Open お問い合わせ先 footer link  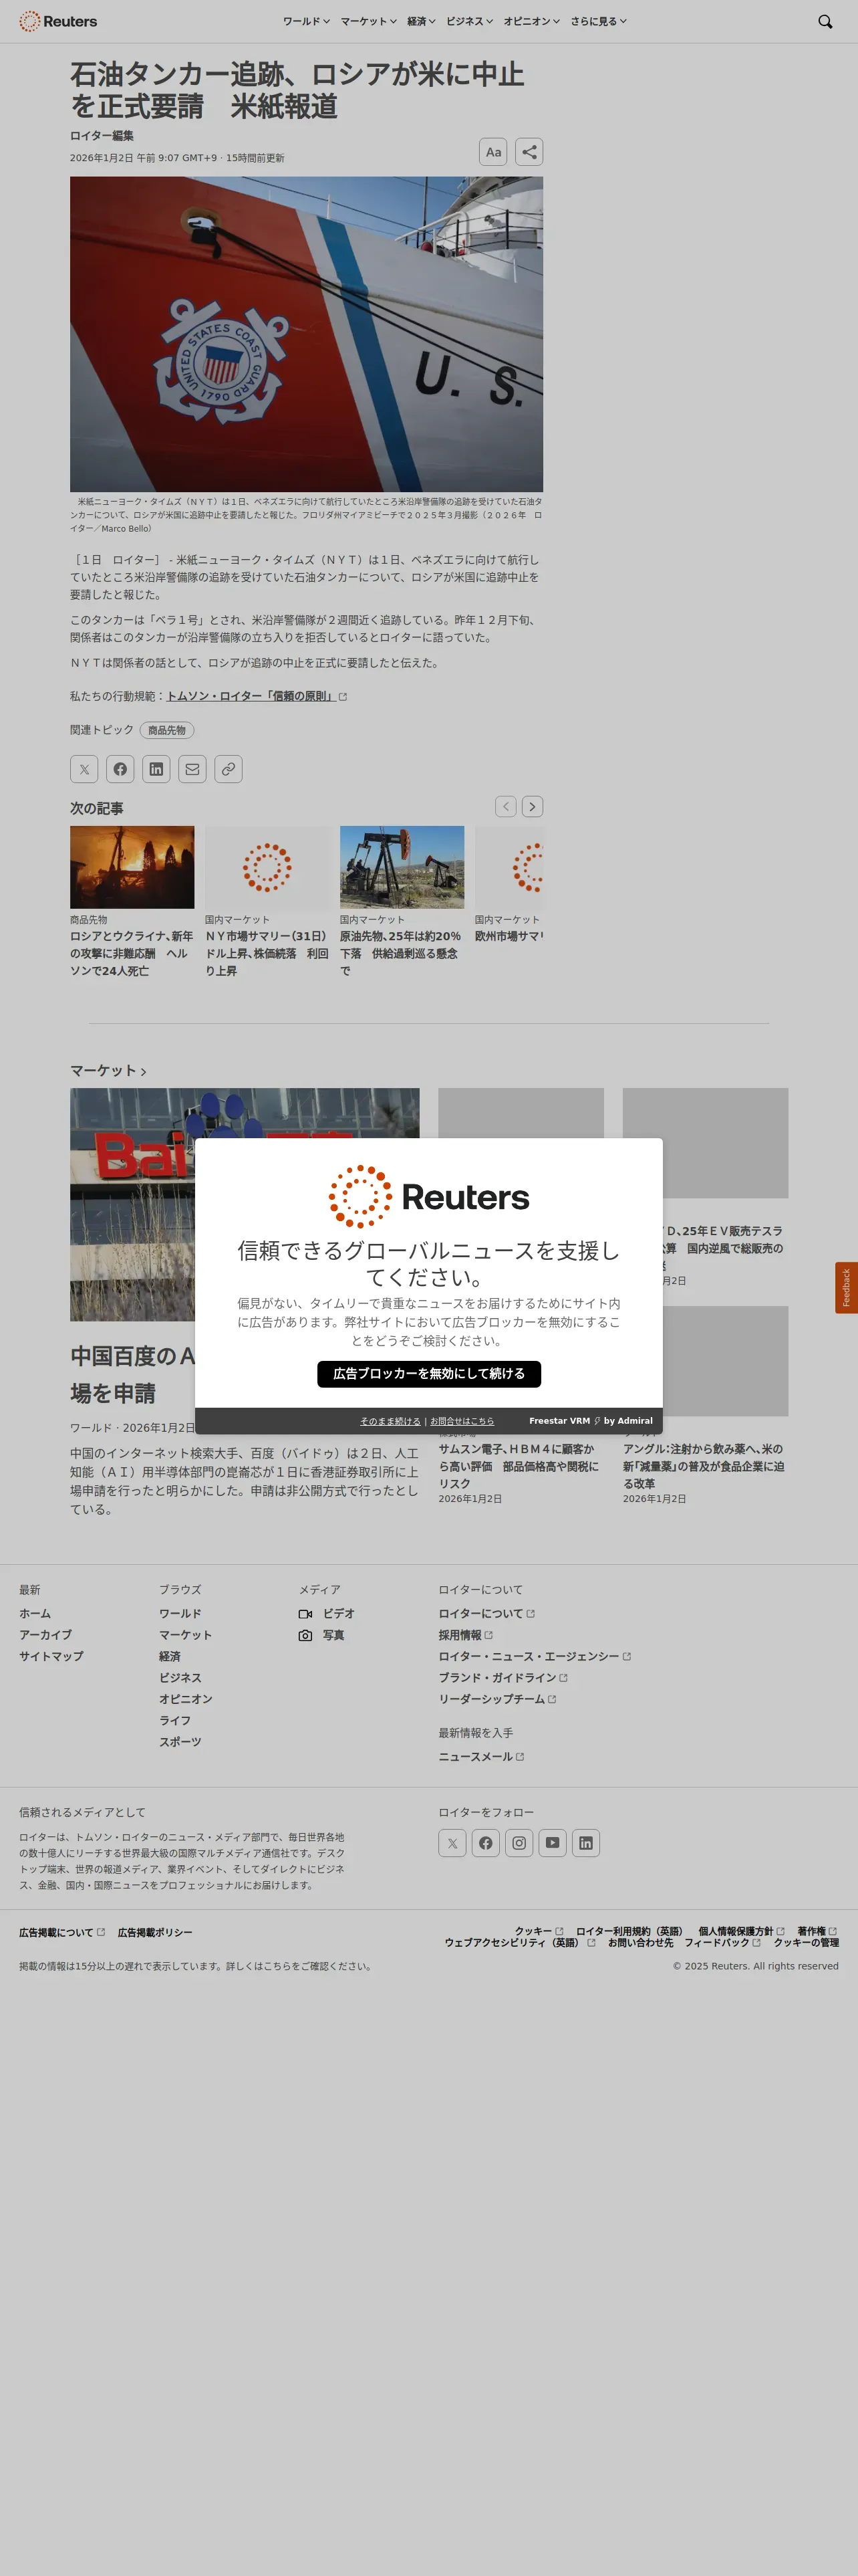(x=640, y=1943)
